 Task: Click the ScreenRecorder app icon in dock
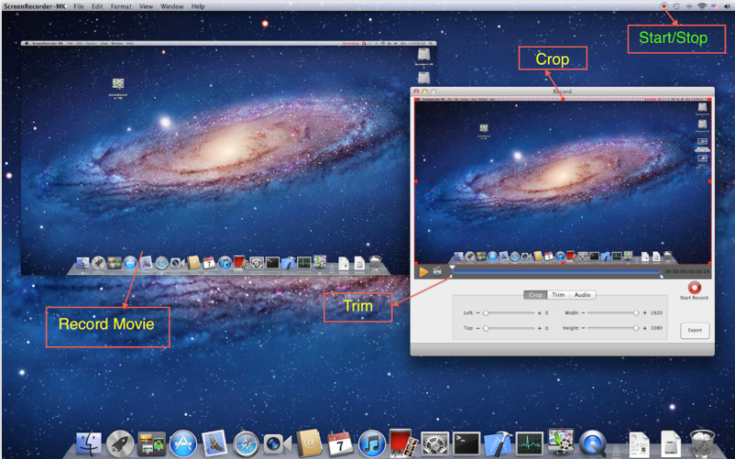tap(561, 443)
